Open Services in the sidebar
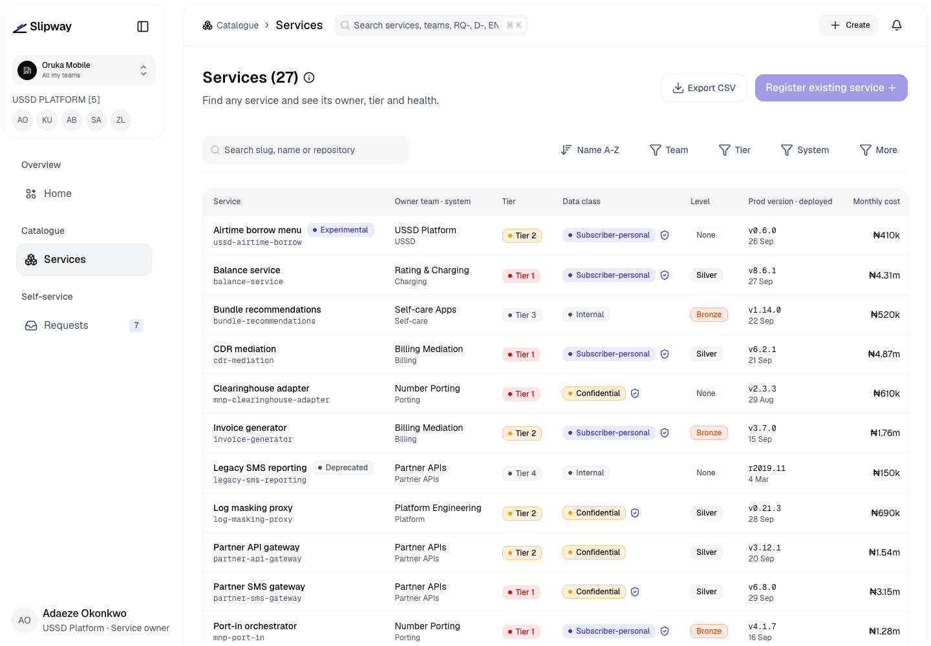The image size is (931, 646). 84,260
